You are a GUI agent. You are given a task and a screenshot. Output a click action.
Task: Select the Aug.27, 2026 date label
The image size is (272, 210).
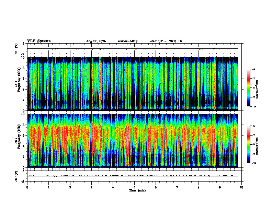point(96,41)
